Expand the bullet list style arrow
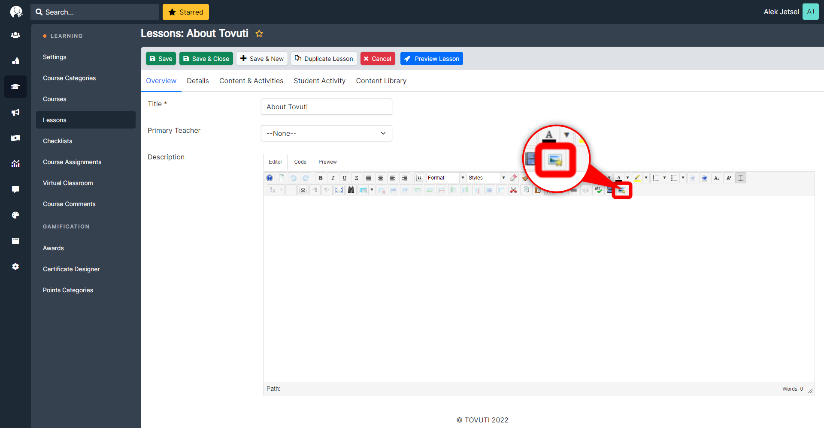Viewport: 824px width, 428px height. click(683, 178)
